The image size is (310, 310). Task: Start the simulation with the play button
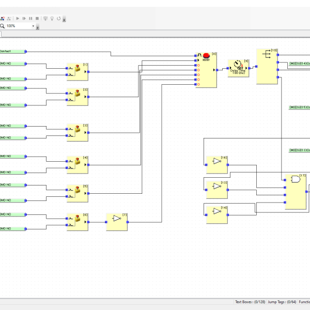click(18, 19)
